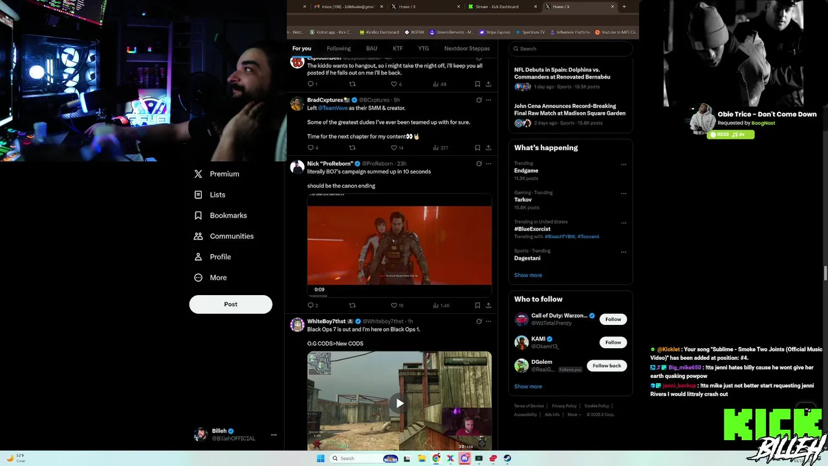
Task: Open Grok actions on Nick ProReborn post
Action: point(479,164)
